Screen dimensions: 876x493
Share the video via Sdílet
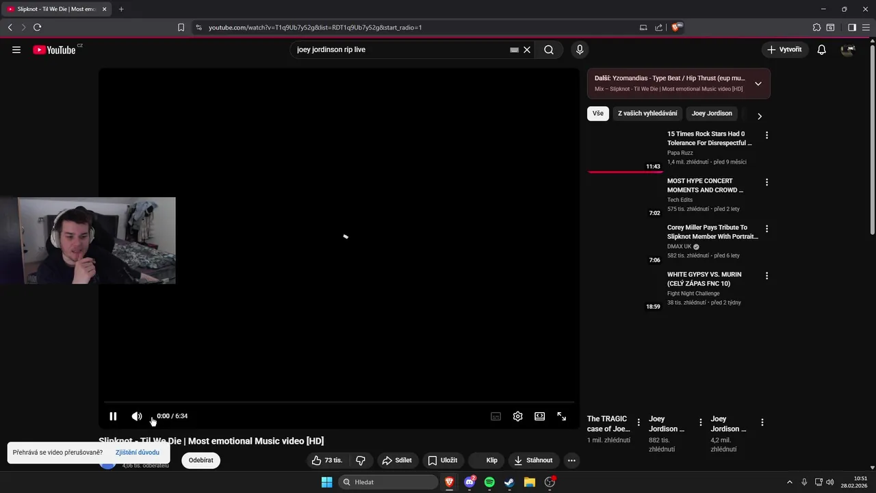tap(397, 460)
